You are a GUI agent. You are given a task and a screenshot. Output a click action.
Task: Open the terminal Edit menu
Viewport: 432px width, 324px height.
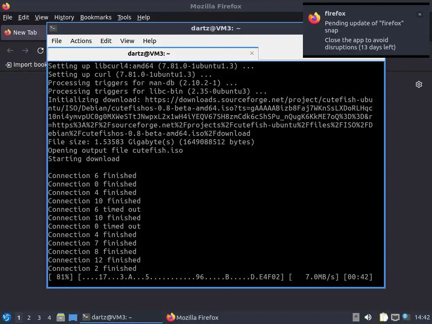[x=106, y=41]
